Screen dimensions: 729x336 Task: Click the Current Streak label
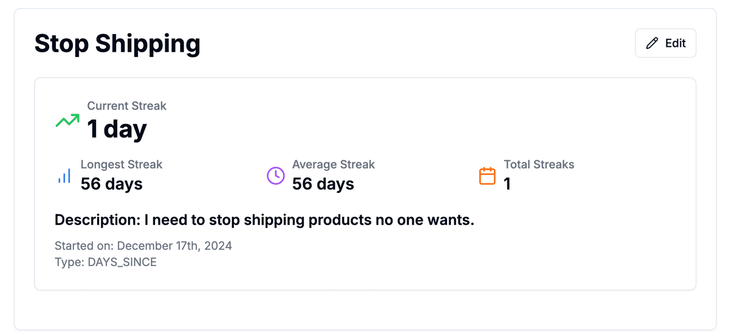coord(126,106)
